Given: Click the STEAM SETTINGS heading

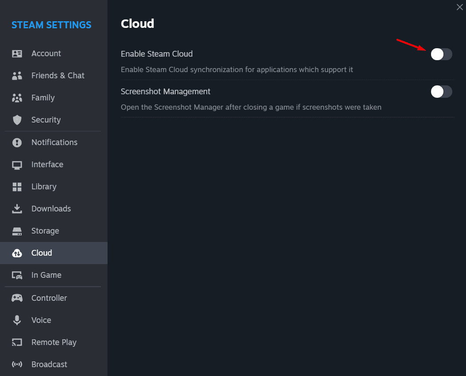Looking at the screenshot, I should coord(51,25).
